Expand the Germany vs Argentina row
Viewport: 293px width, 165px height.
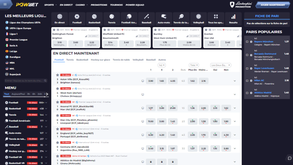tap(235, 149)
